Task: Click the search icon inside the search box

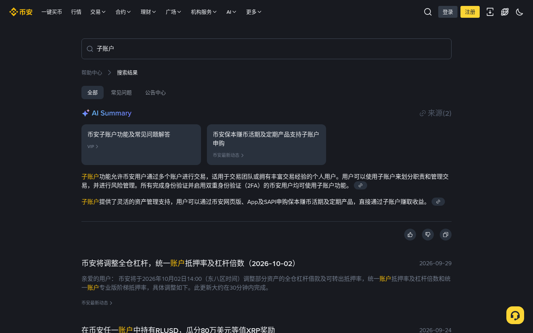Action: [x=90, y=49]
